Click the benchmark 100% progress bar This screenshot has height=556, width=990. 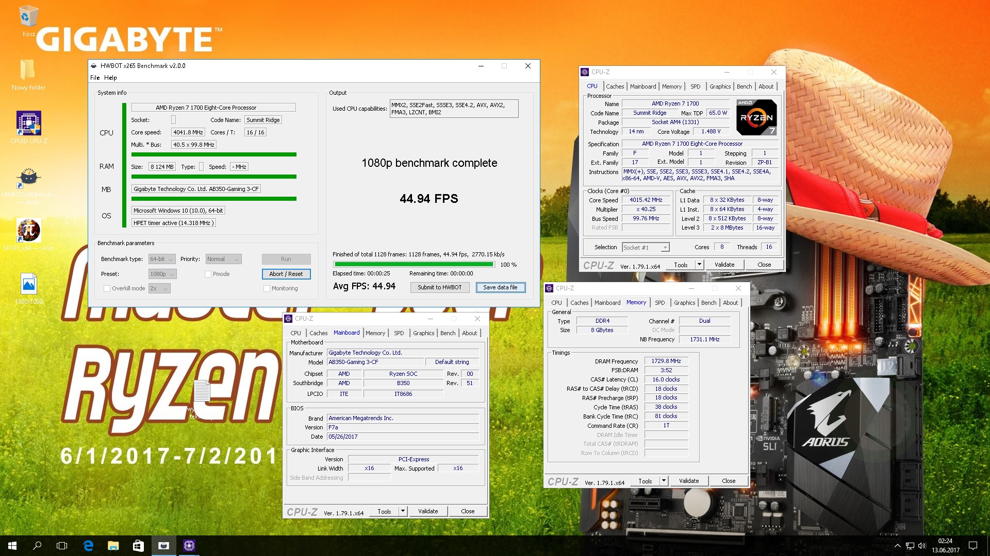(414, 265)
